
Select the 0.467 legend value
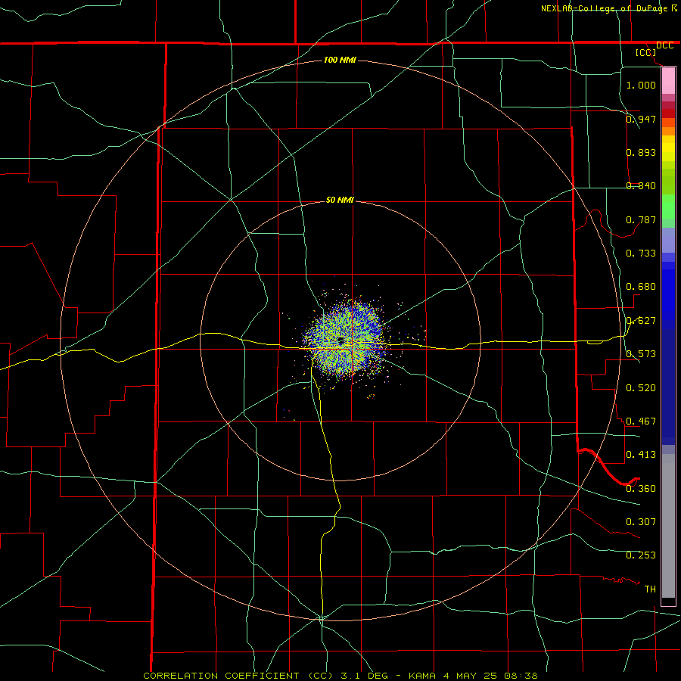pyautogui.click(x=641, y=421)
